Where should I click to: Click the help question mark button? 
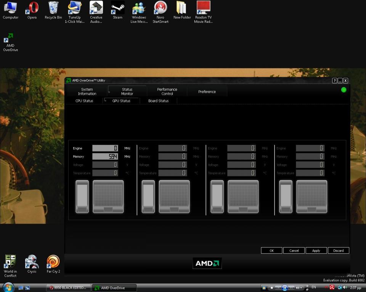(x=334, y=81)
